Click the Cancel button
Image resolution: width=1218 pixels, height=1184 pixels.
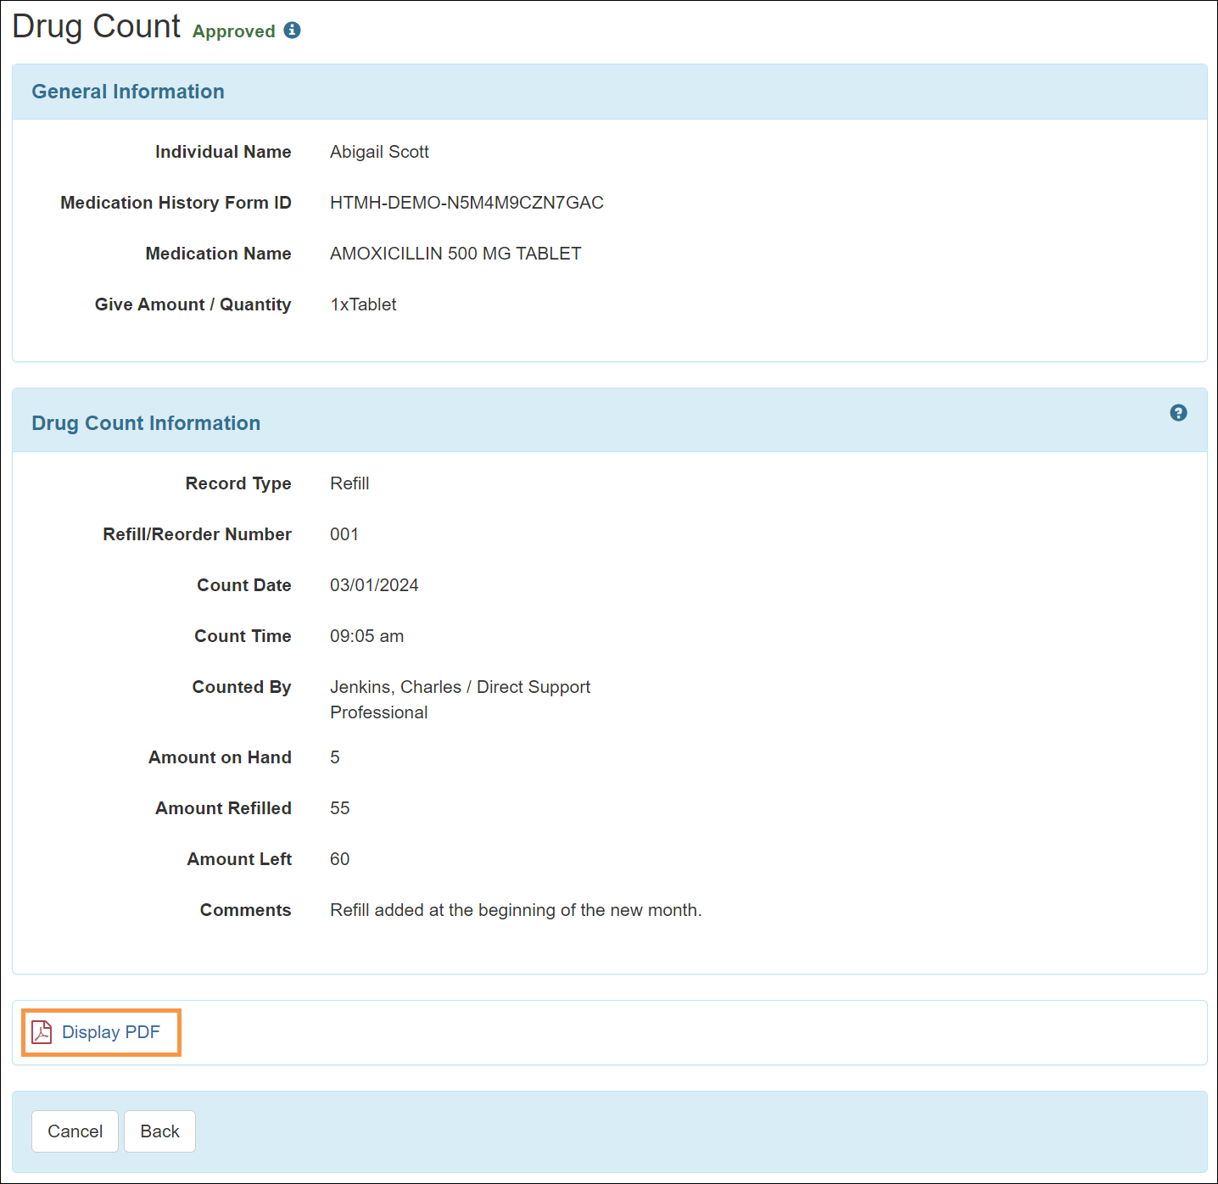coord(75,1131)
